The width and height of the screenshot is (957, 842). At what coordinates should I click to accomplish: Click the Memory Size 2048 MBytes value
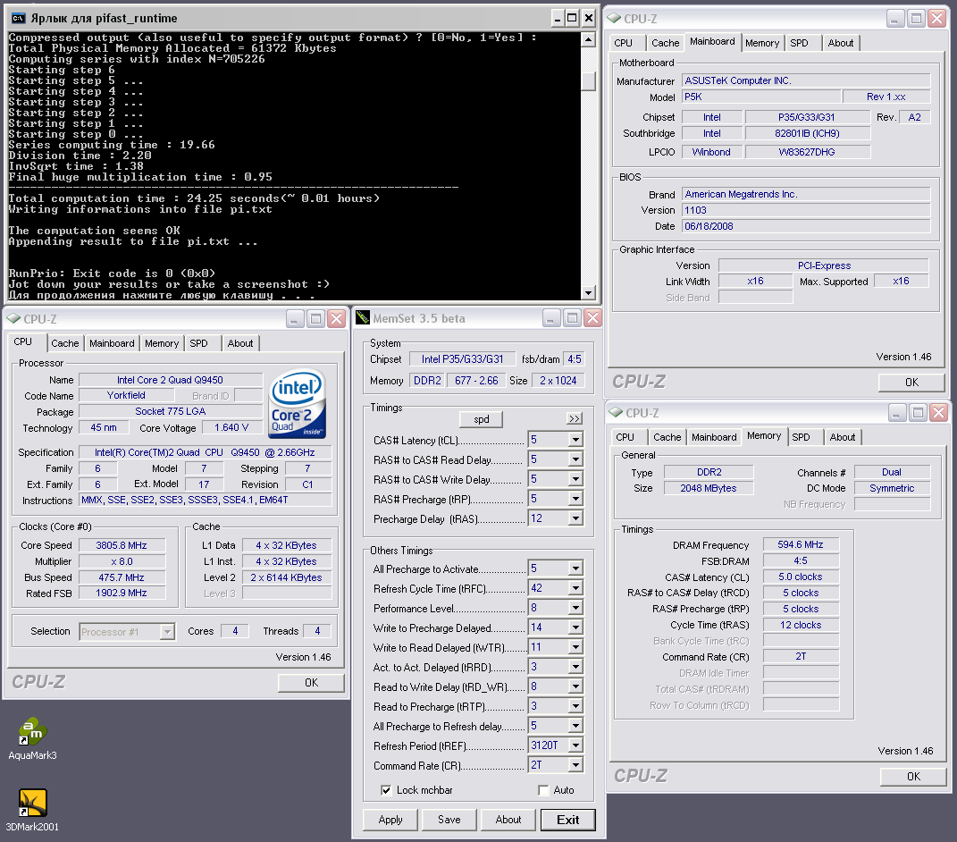tap(709, 488)
